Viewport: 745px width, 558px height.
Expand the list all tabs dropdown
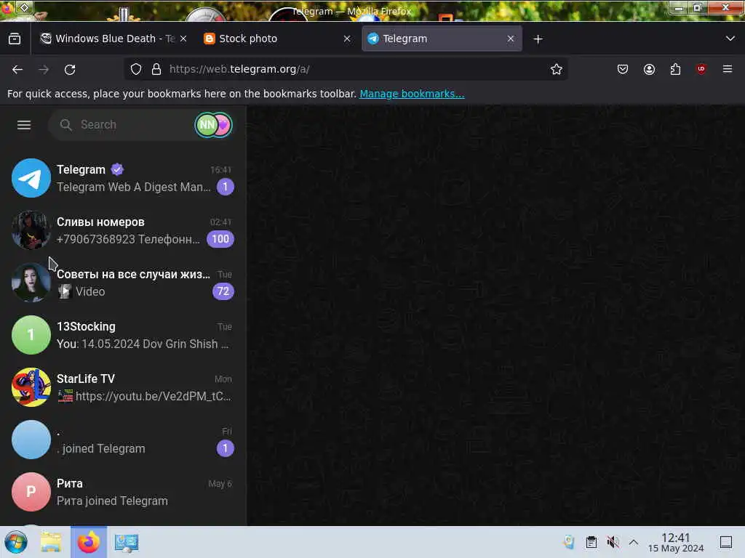(x=730, y=39)
